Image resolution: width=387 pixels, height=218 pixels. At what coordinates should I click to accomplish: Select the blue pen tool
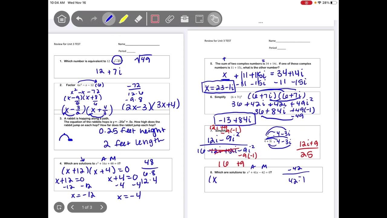[x=108, y=19]
